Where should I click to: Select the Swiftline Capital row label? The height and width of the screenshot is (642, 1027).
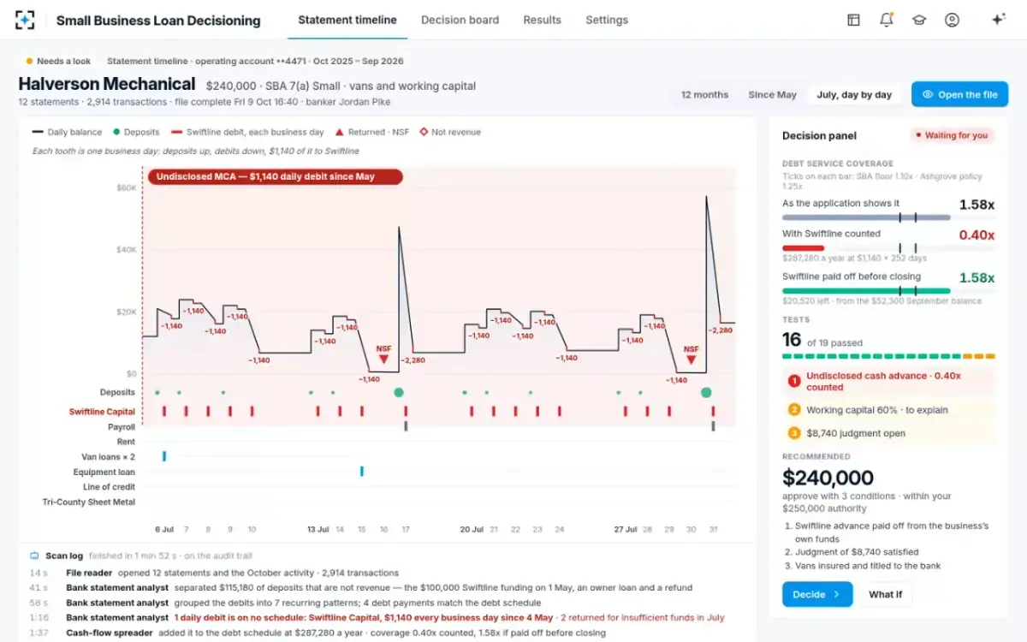pos(102,412)
